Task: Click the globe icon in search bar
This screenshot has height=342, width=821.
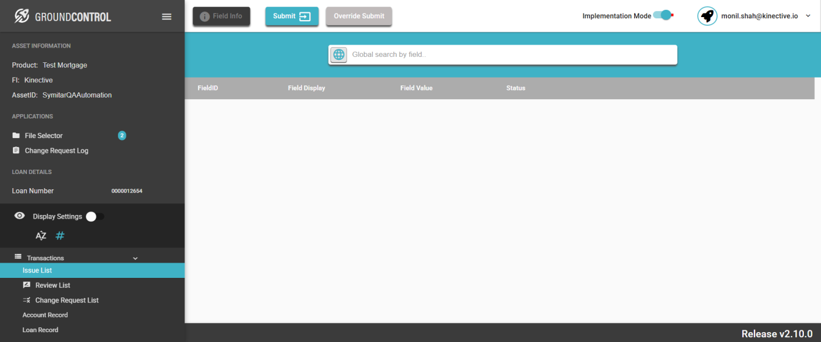Action: (x=338, y=54)
